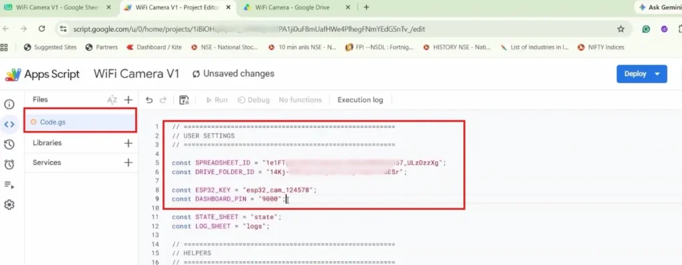This screenshot has width=682, height=265.
Task: Click the browser forward arrow
Action: [x=24, y=29]
